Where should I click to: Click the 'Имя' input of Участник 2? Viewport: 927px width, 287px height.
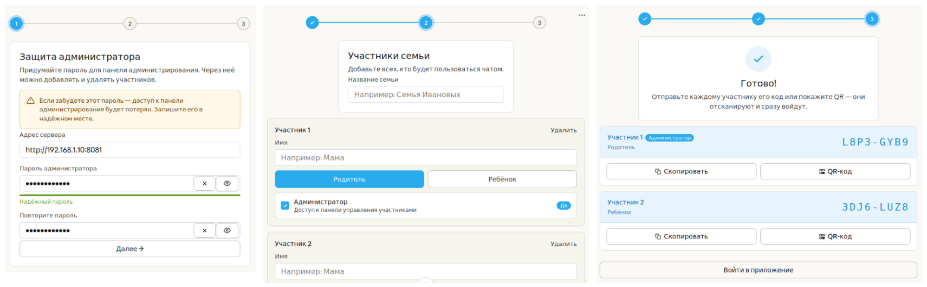(x=426, y=272)
